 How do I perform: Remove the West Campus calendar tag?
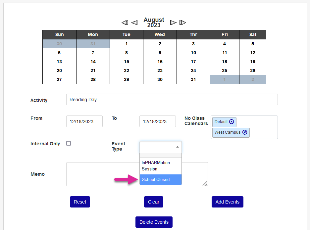(x=245, y=132)
